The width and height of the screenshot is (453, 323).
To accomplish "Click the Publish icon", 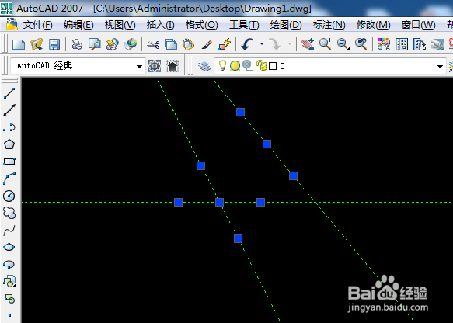I will 113,44.
